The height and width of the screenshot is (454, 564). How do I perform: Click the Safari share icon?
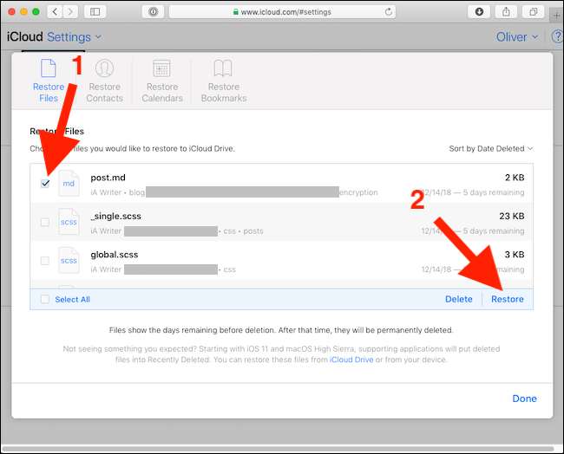point(506,12)
